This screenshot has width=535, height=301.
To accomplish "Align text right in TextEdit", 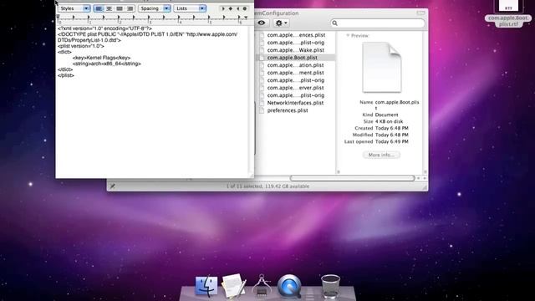I will (130, 8).
